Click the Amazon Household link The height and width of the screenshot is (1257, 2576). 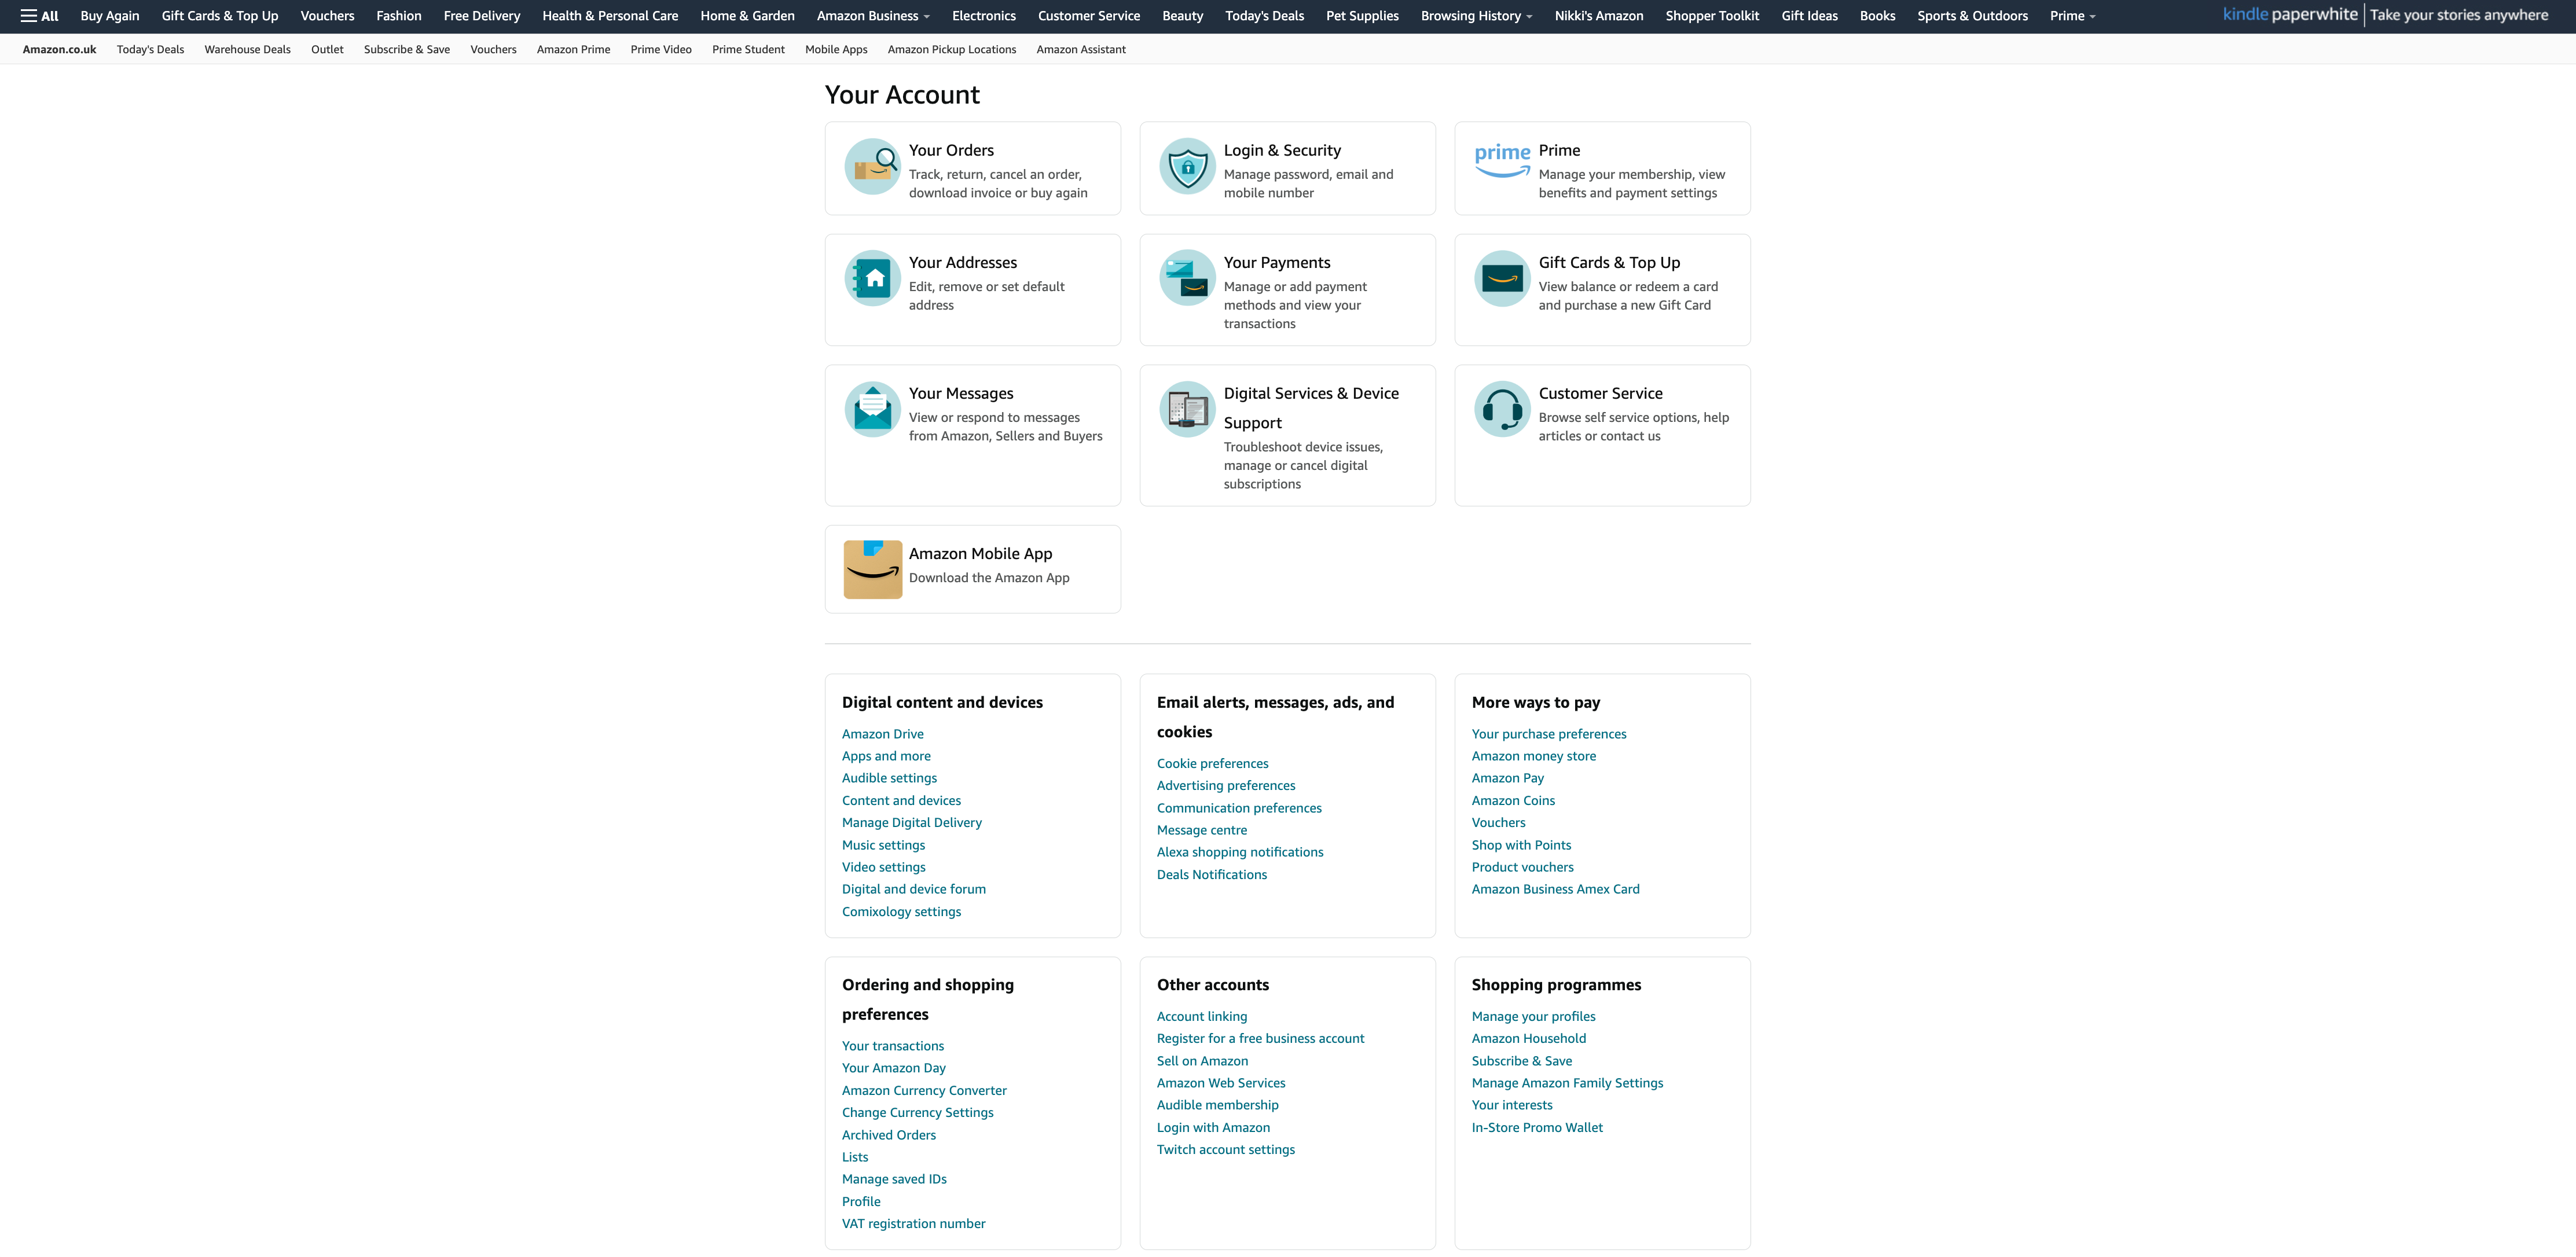coord(1528,1038)
